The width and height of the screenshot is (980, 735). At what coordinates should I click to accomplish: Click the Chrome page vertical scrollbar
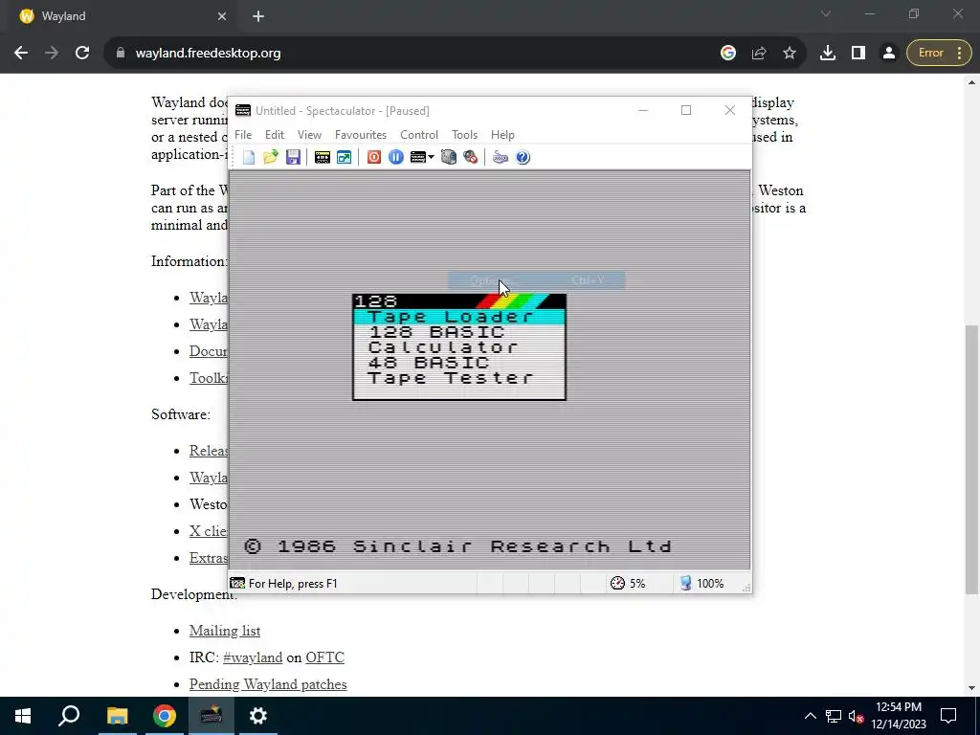pyautogui.click(x=971, y=459)
